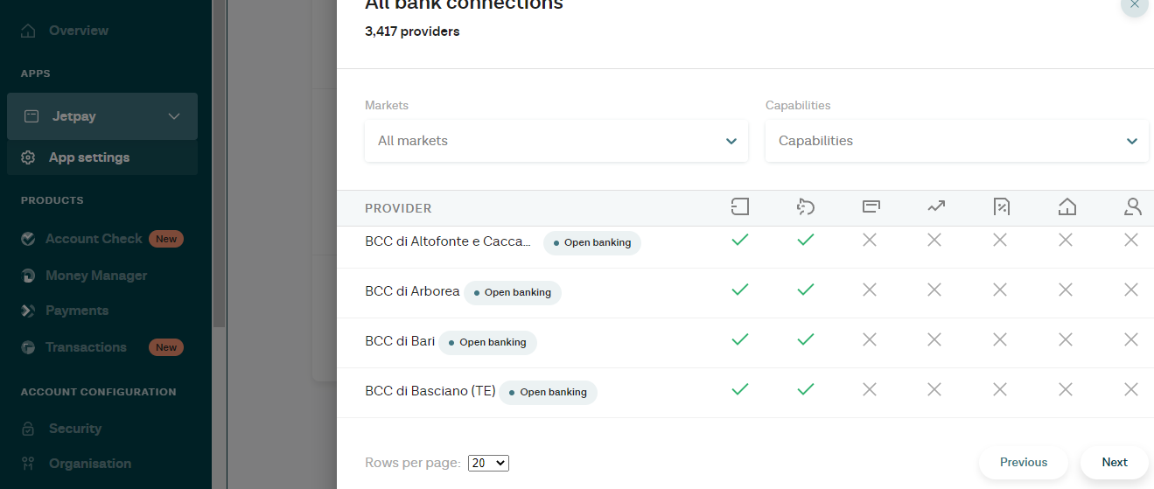Open the All markets dropdown

point(556,141)
